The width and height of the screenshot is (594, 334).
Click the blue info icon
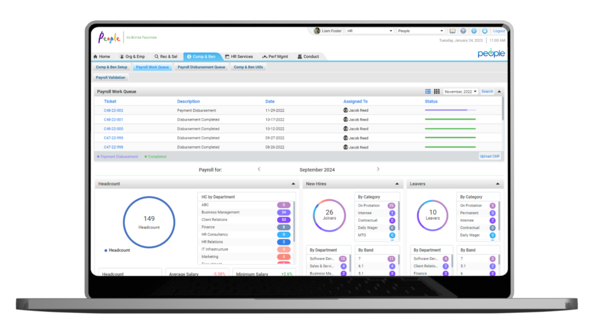[474, 31]
